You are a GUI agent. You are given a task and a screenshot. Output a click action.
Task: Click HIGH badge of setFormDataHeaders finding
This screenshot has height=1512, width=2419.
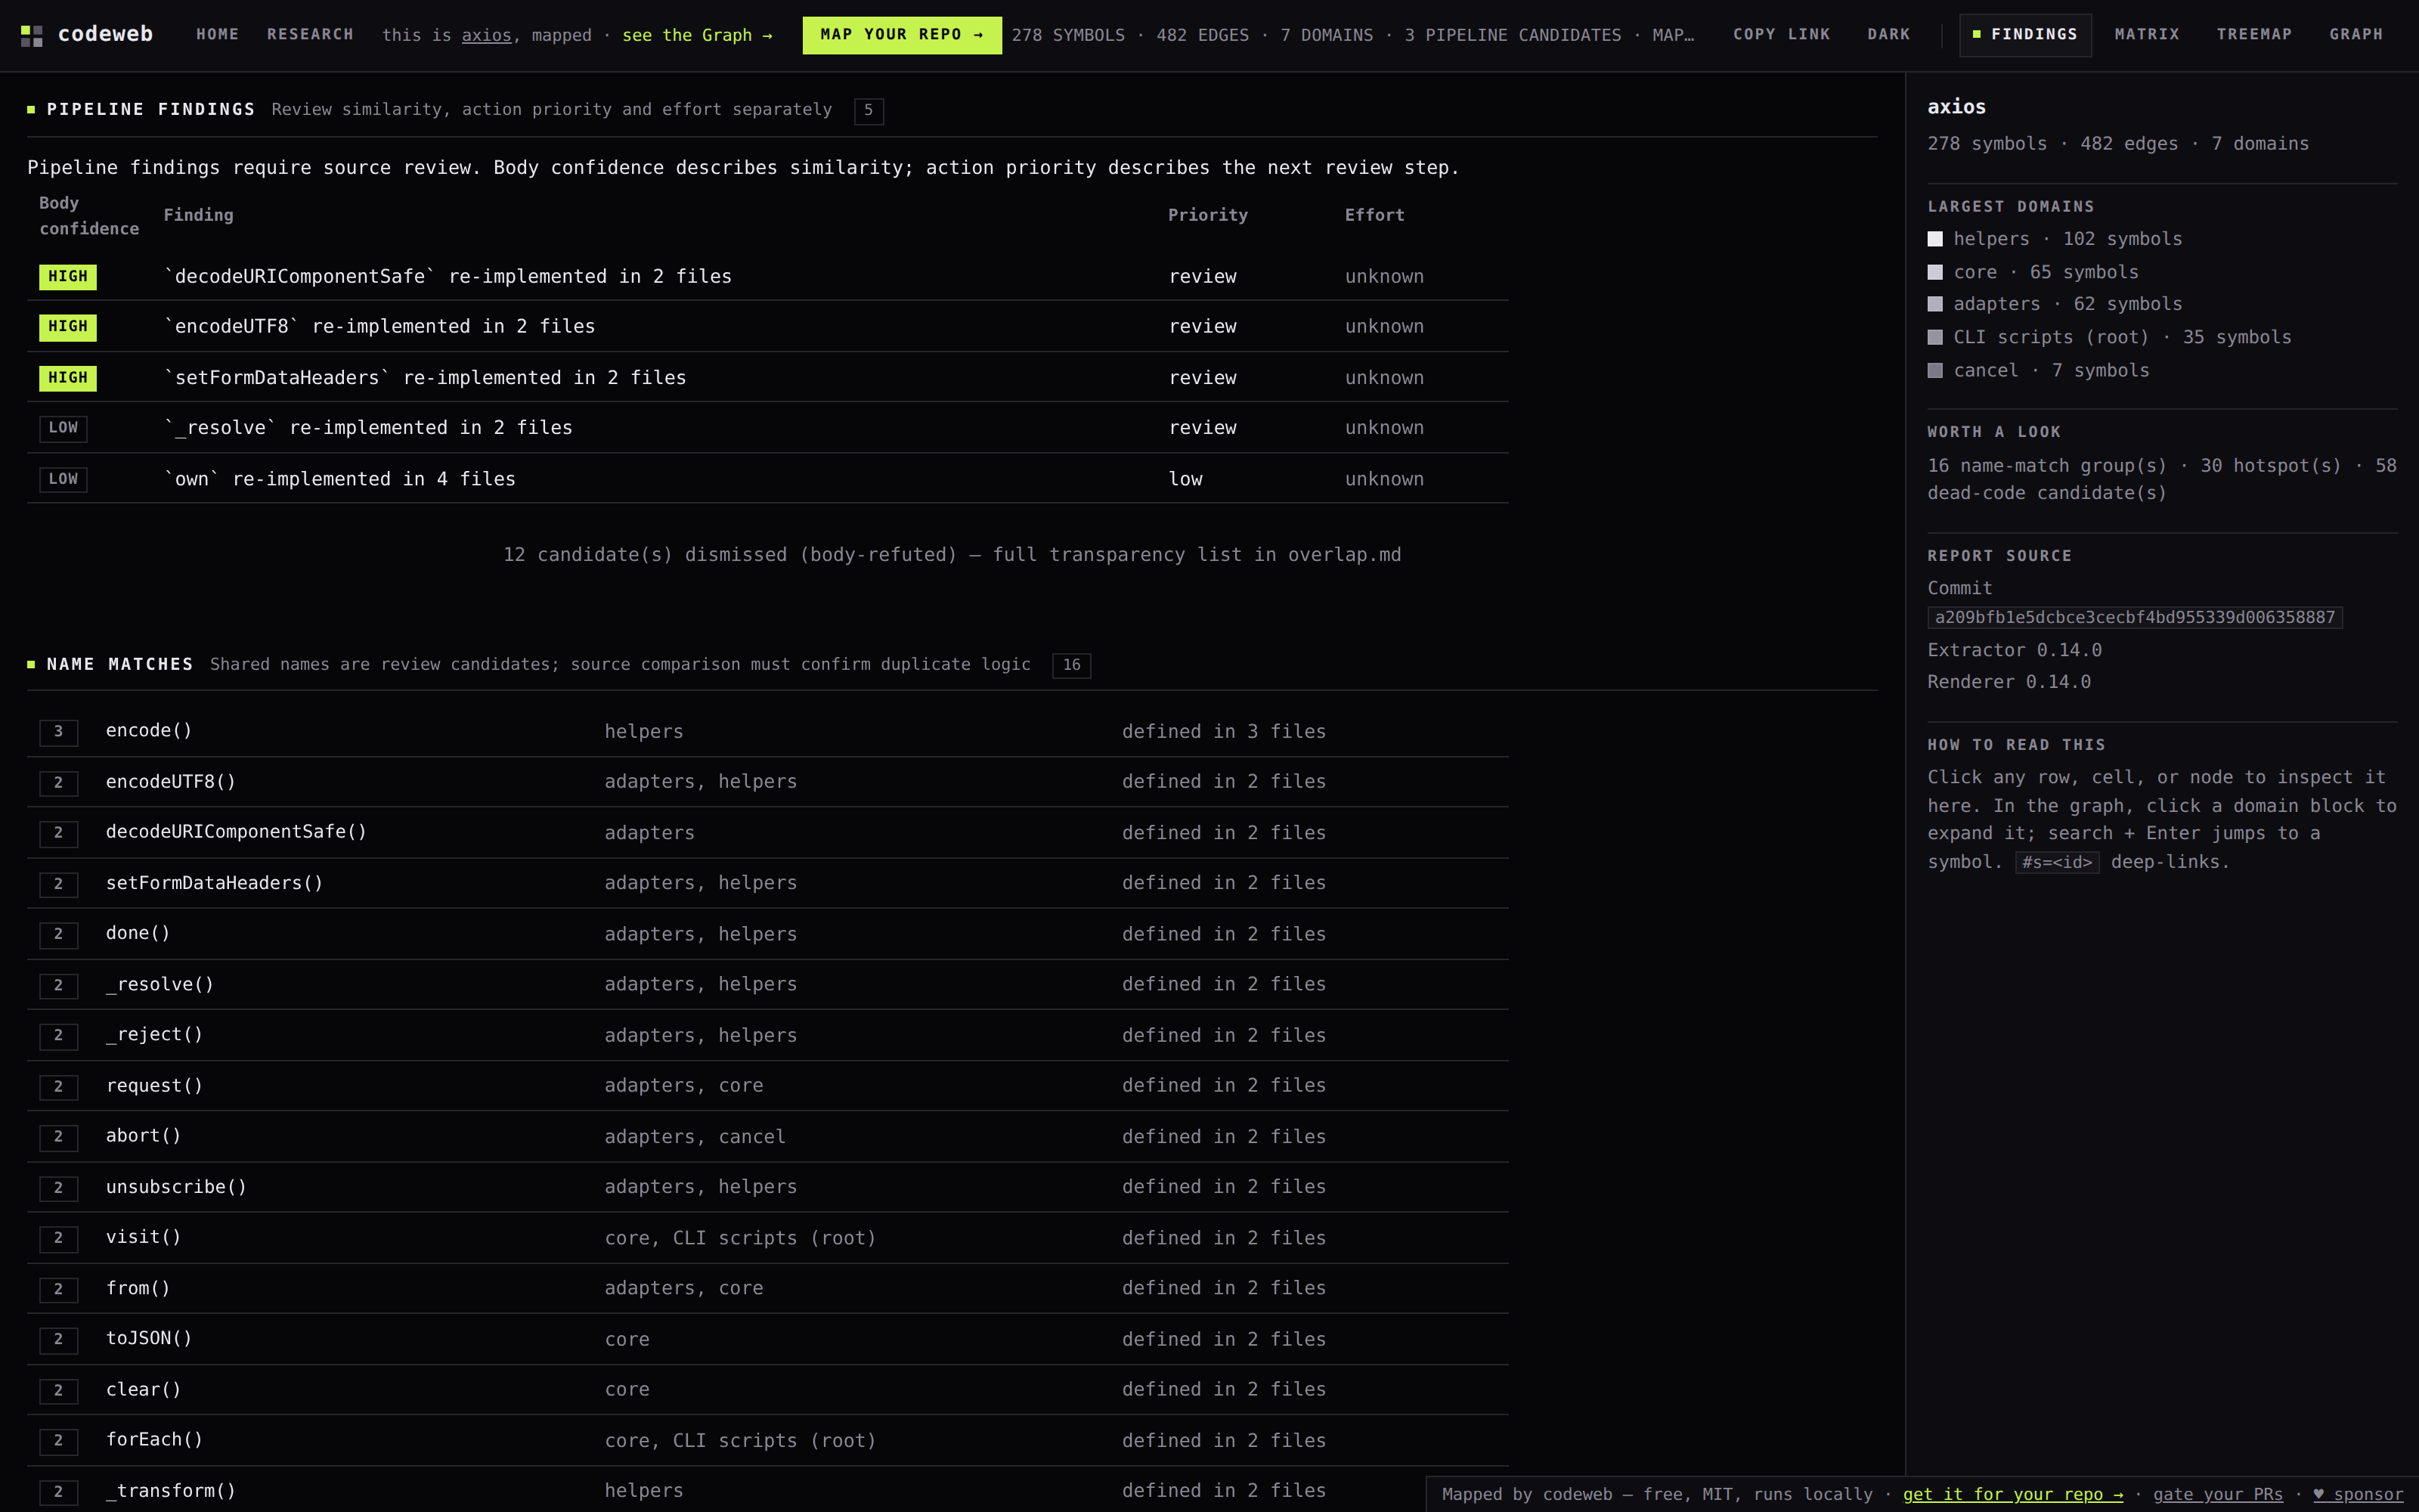pyautogui.click(x=68, y=378)
